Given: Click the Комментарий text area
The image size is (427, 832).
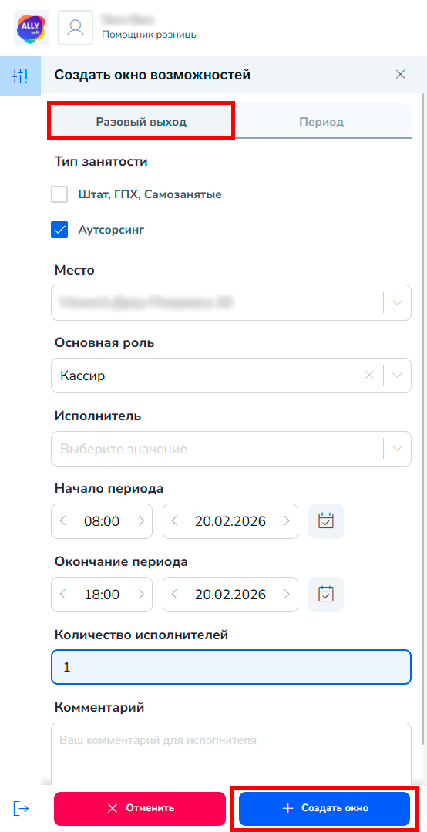Looking at the screenshot, I should [231, 753].
